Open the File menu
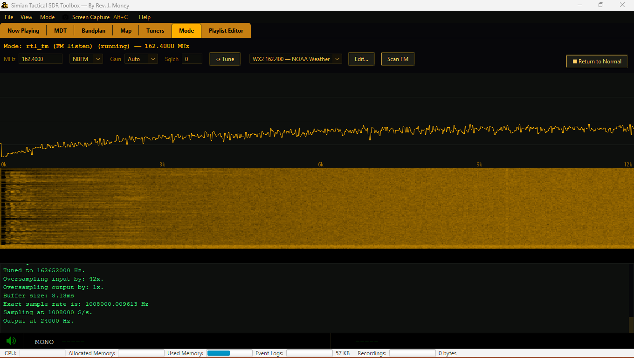The image size is (634, 358). click(9, 17)
